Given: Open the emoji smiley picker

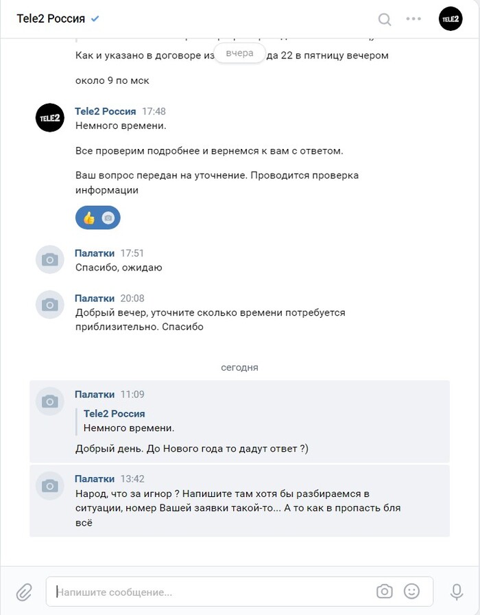Looking at the screenshot, I should (x=411, y=592).
